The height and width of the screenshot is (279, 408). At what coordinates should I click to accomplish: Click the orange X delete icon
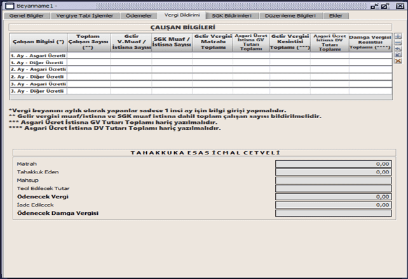click(x=398, y=61)
